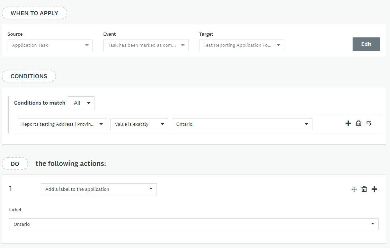Open the Target dropdown
Image resolution: width=390 pixels, height=248 pixels.
(242, 45)
